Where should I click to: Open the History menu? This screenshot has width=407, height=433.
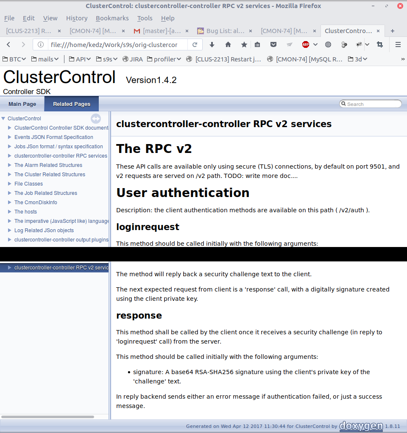[77, 18]
